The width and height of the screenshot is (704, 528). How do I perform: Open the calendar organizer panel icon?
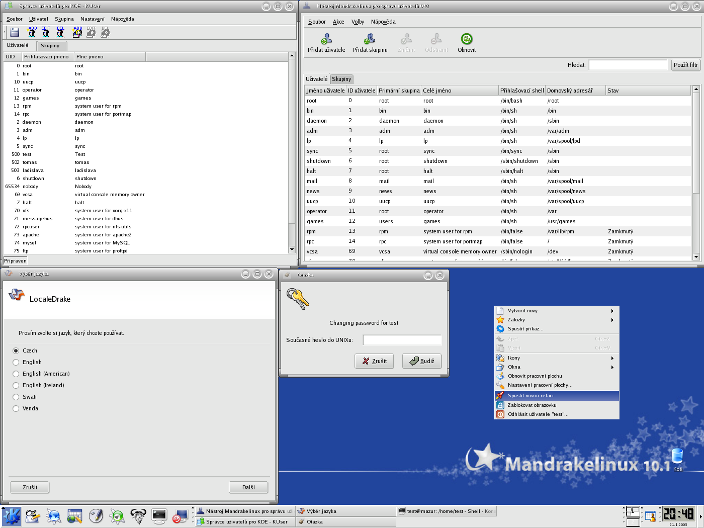pos(75,516)
